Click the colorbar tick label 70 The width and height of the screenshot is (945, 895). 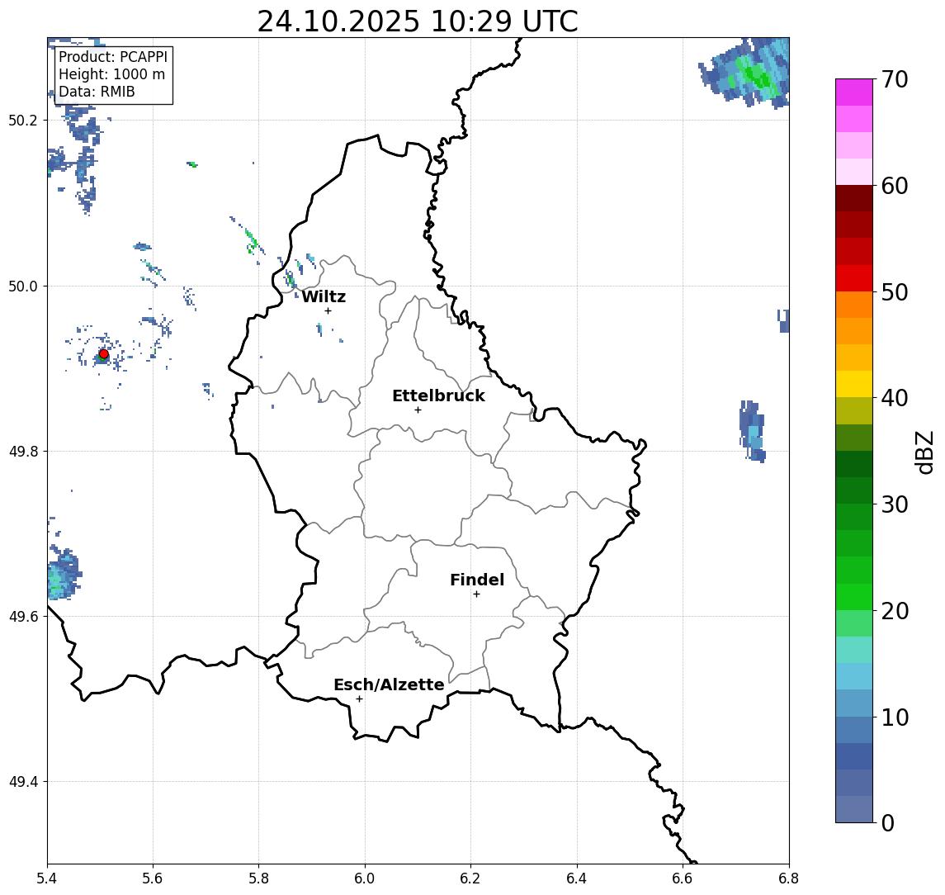(895, 79)
